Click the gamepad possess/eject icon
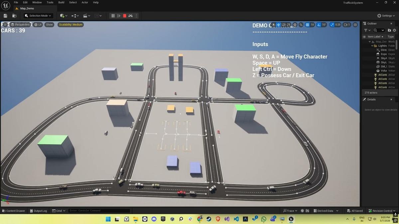Screen dimensions: 399x224 (x=131, y=16)
